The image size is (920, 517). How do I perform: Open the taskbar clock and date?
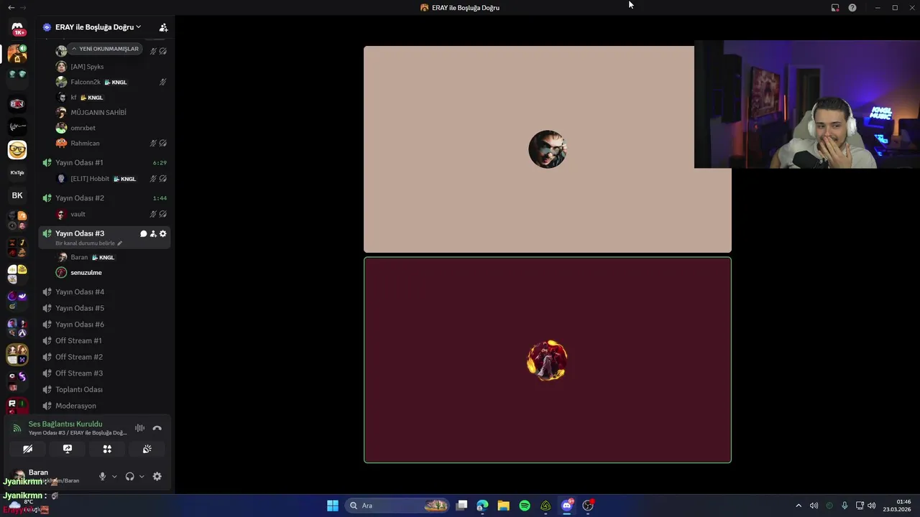[x=897, y=506]
